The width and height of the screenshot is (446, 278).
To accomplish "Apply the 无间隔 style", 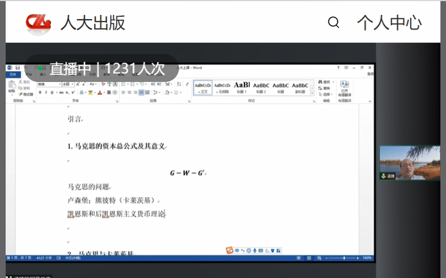I will coord(222,88).
